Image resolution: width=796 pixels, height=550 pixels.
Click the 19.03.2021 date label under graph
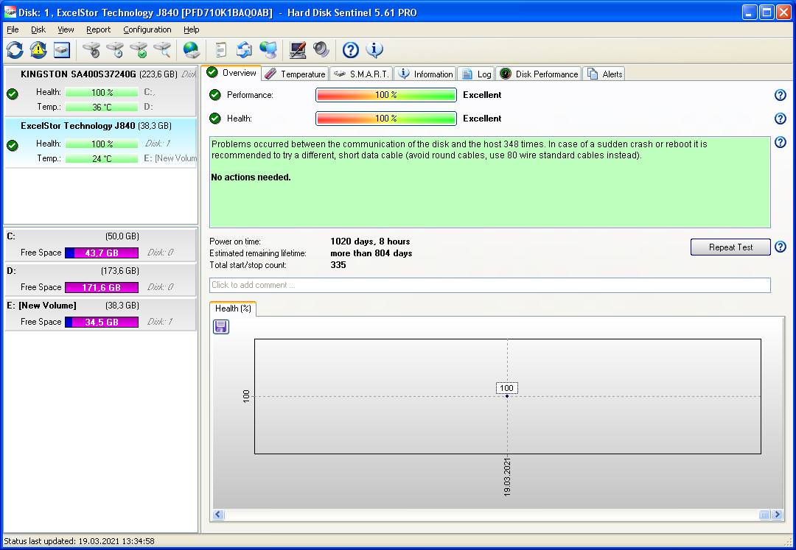507,476
